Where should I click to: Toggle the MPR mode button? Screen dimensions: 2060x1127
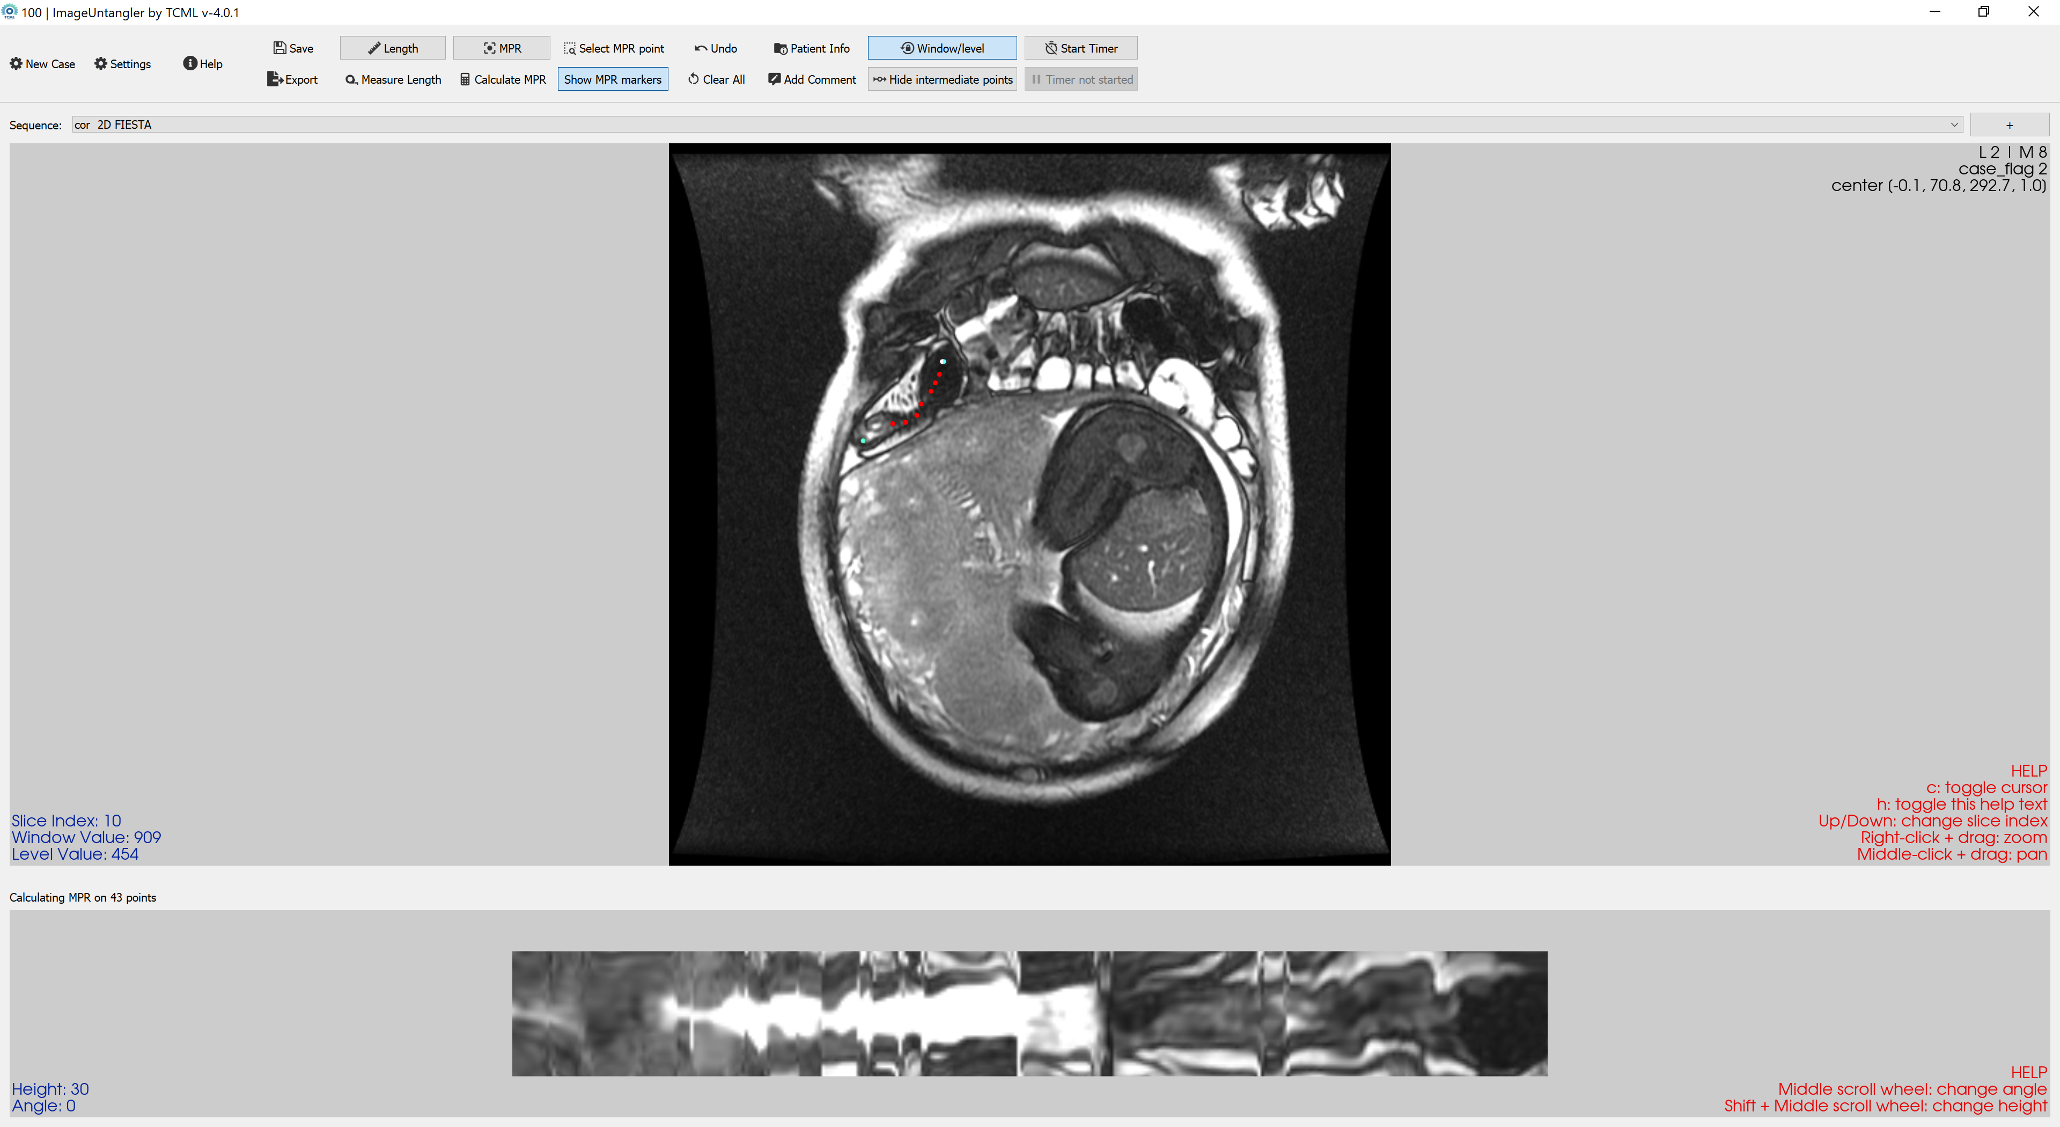pos(502,48)
